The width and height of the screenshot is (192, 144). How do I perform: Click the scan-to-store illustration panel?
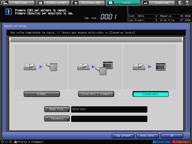pyautogui.click(x=150, y=67)
